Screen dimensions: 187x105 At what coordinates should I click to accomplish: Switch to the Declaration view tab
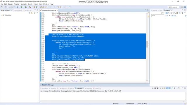pyautogui.click(x=62, y=88)
